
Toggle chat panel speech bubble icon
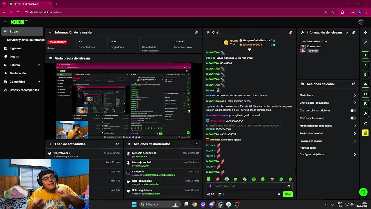point(365,84)
